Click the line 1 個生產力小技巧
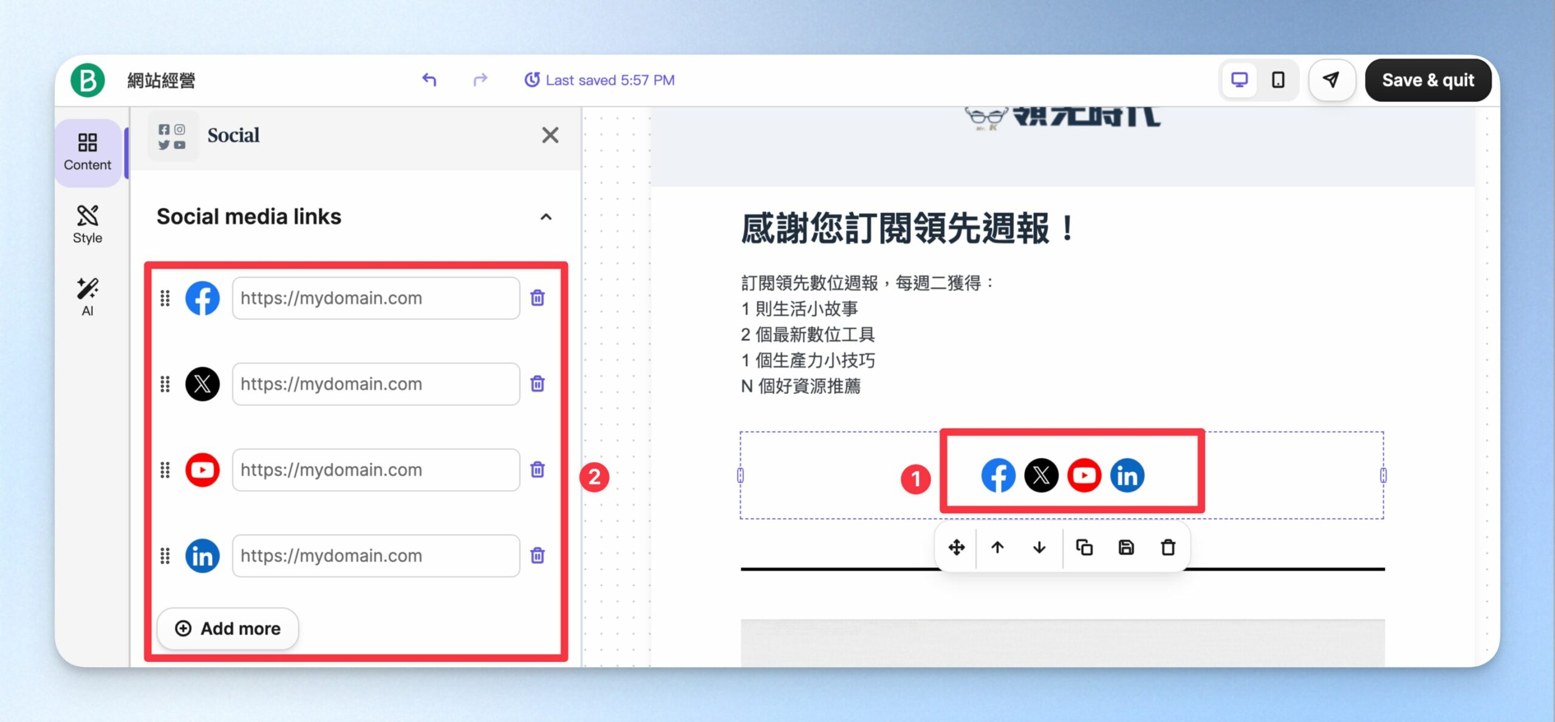This screenshot has height=722, width=1555. tap(808, 360)
